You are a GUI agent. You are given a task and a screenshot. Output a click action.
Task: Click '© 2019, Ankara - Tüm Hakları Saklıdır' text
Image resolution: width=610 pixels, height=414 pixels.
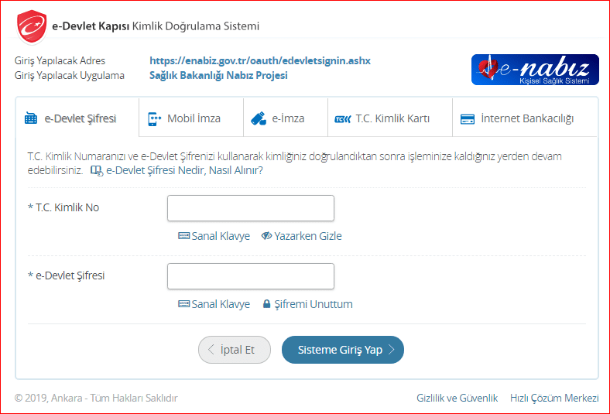point(96,398)
